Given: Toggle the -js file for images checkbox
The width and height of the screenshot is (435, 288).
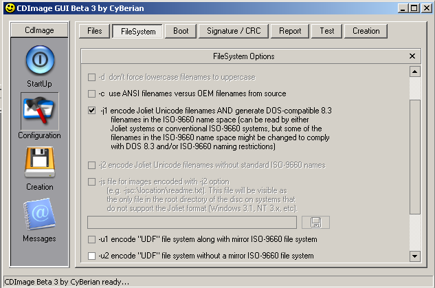Looking at the screenshot, I should click(x=91, y=181).
